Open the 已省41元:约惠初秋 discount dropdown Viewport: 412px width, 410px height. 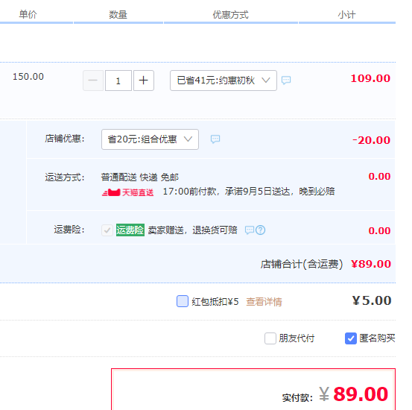224,81
